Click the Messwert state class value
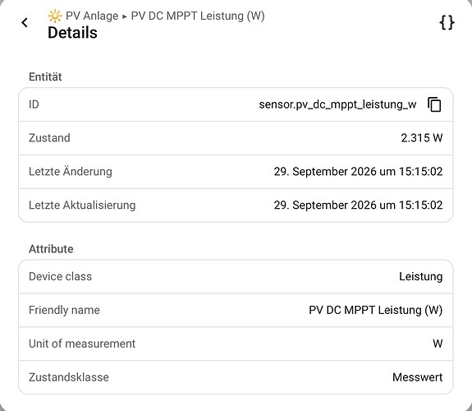472x411 pixels. (417, 377)
